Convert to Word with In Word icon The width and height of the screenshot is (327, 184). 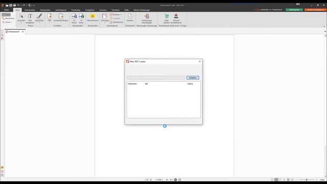74,18
